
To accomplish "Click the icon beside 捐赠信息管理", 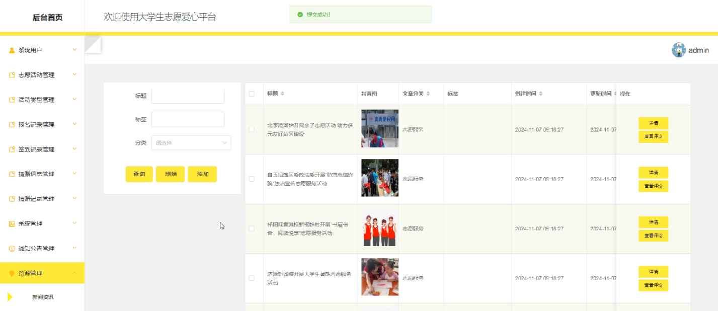I will (x=12, y=174).
